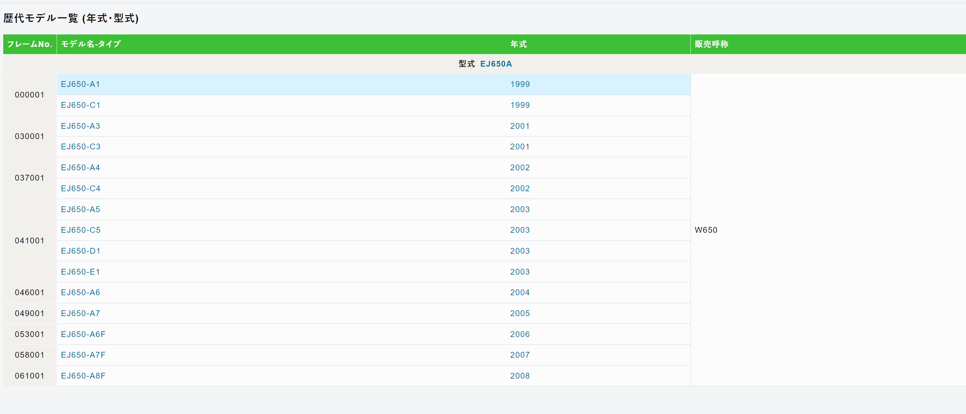Open the EJ650-C5 model link
966x414 pixels.
coord(80,230)
